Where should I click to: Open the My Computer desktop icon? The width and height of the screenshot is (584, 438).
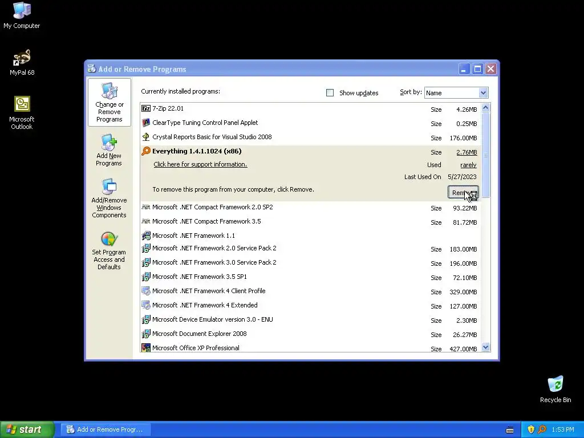pyautogui.click(x=22, y=15)
